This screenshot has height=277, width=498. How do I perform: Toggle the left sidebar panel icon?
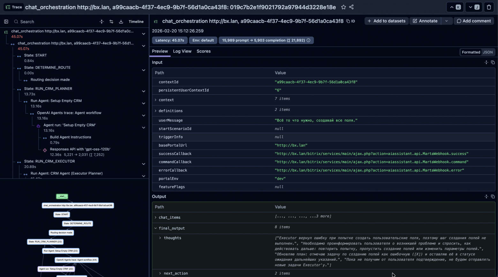6,22
